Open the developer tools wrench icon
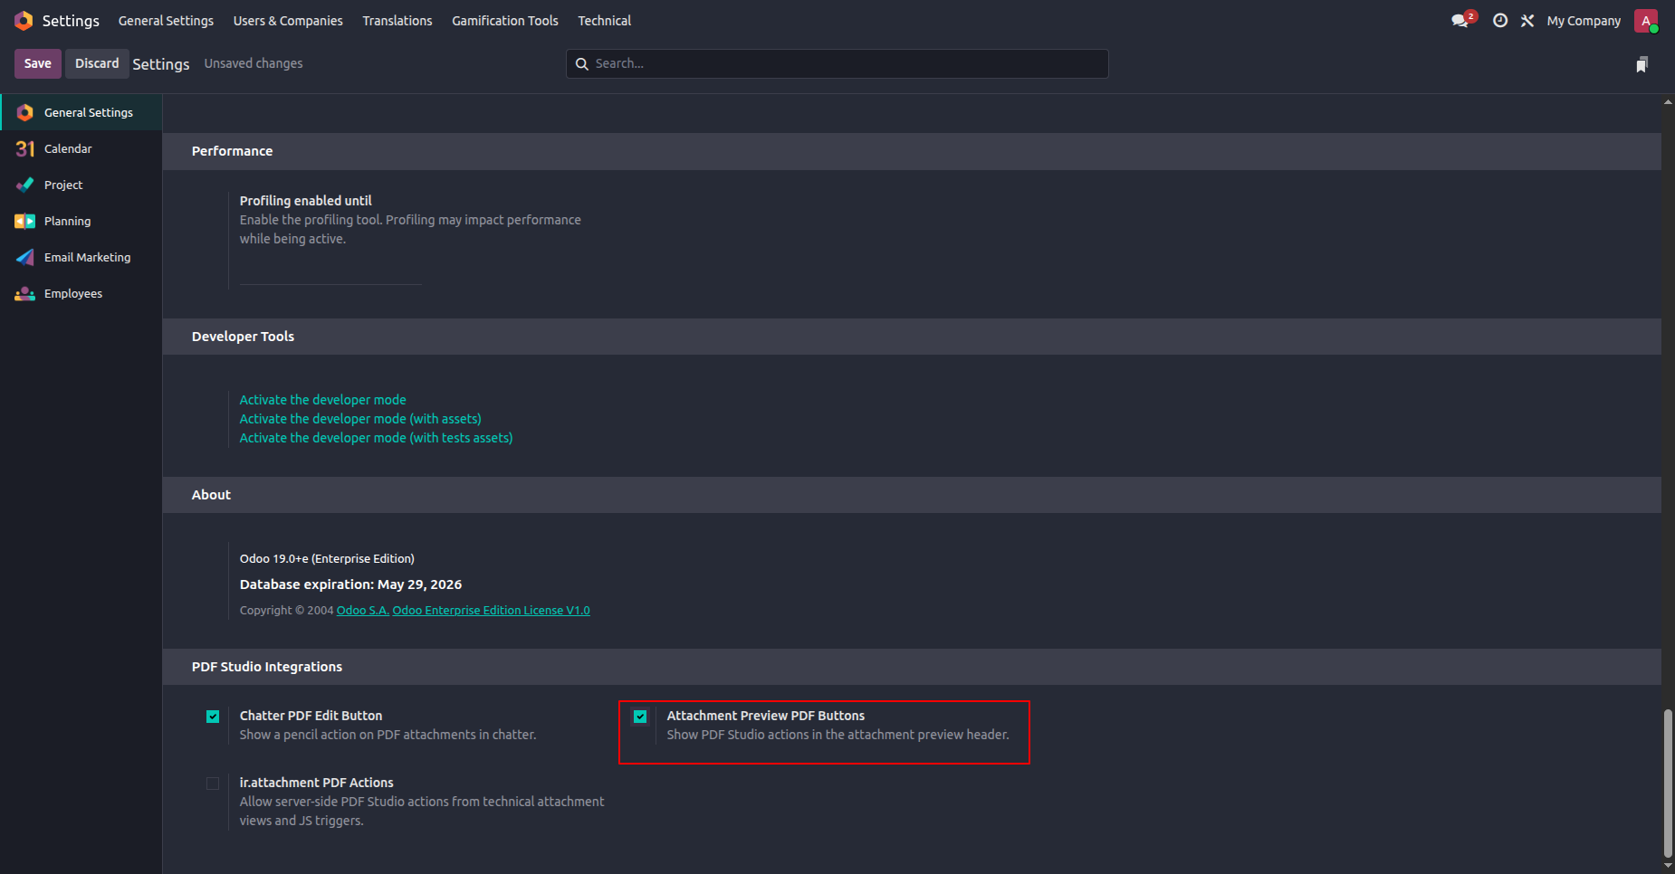 pos(1527,20)
